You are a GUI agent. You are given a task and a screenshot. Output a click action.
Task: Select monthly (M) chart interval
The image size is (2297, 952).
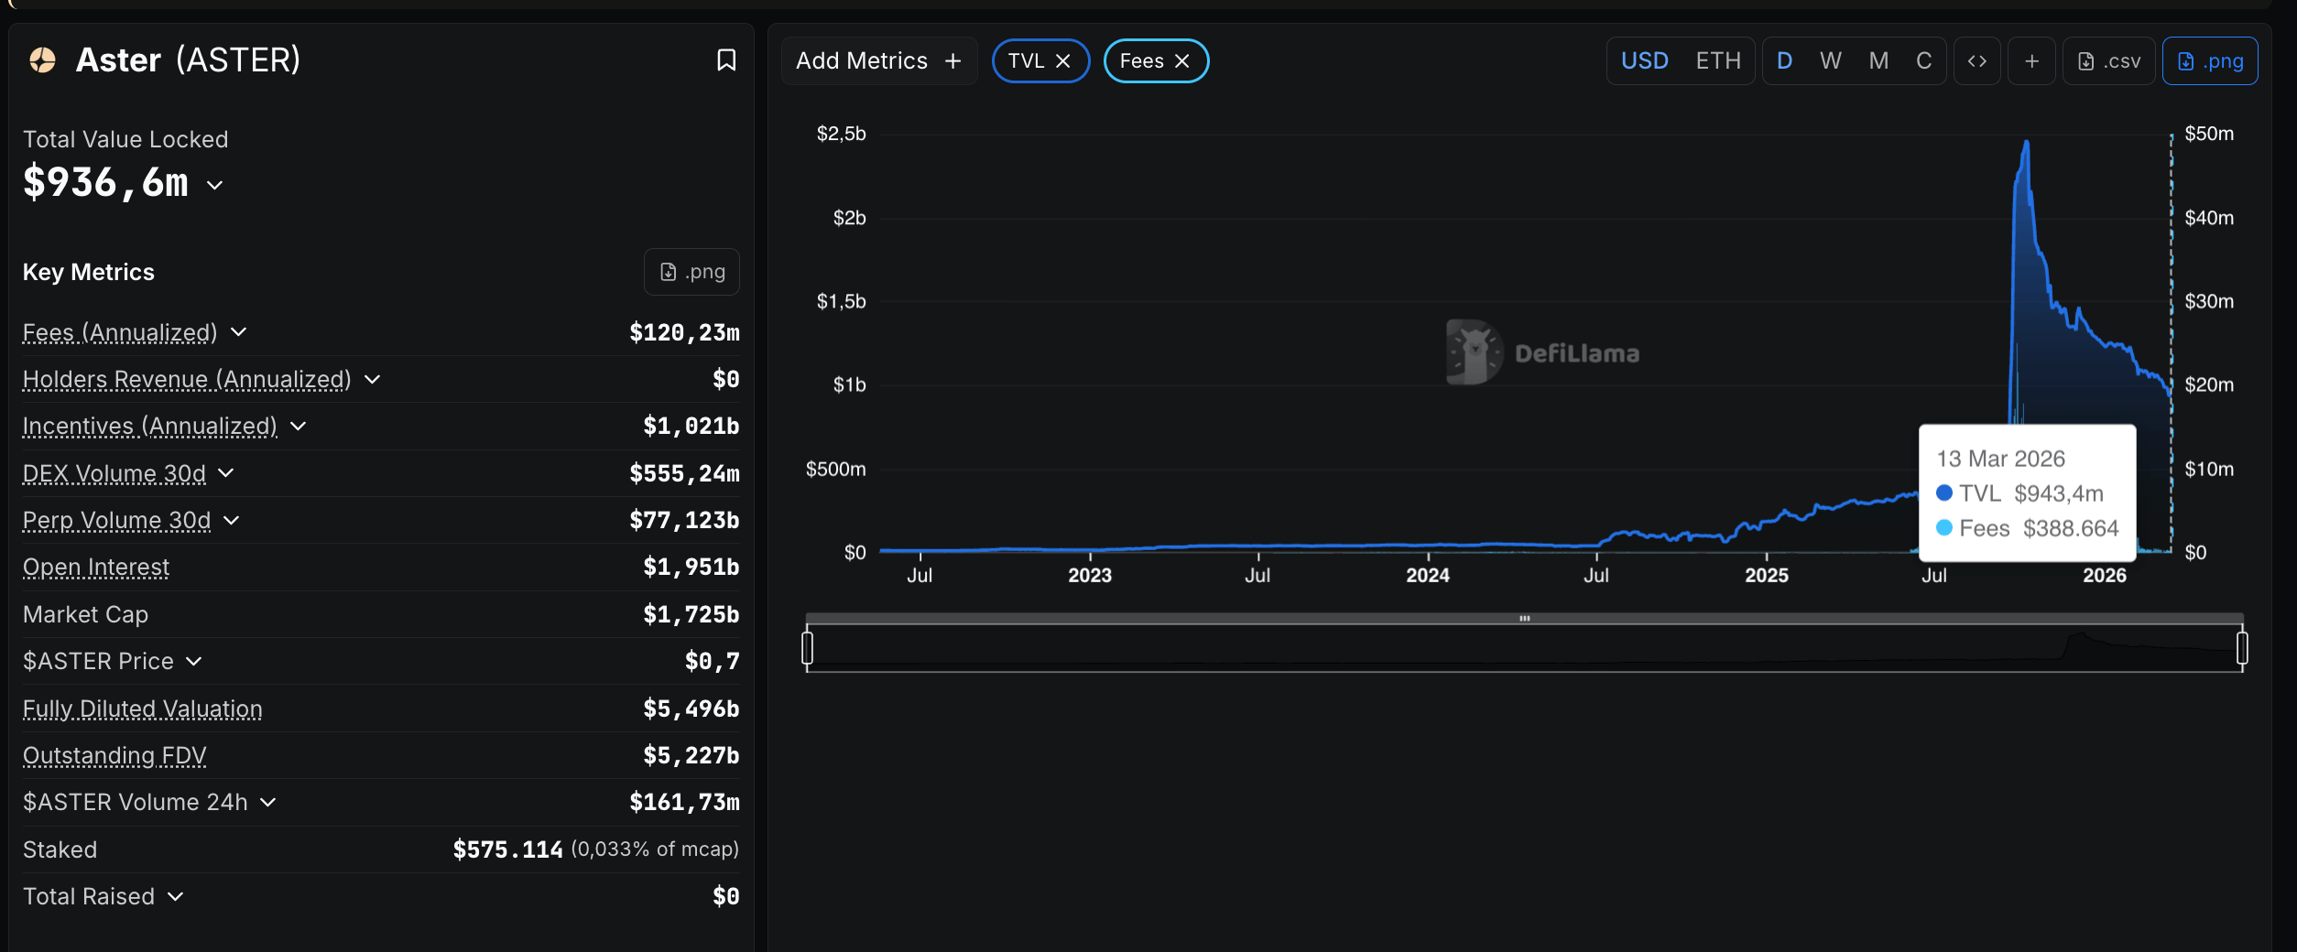1878,61
